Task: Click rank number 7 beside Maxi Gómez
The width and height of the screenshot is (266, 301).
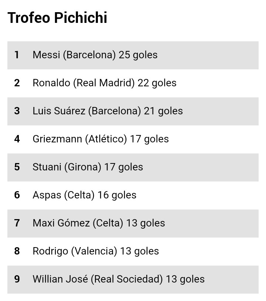Action: point(17,223)
